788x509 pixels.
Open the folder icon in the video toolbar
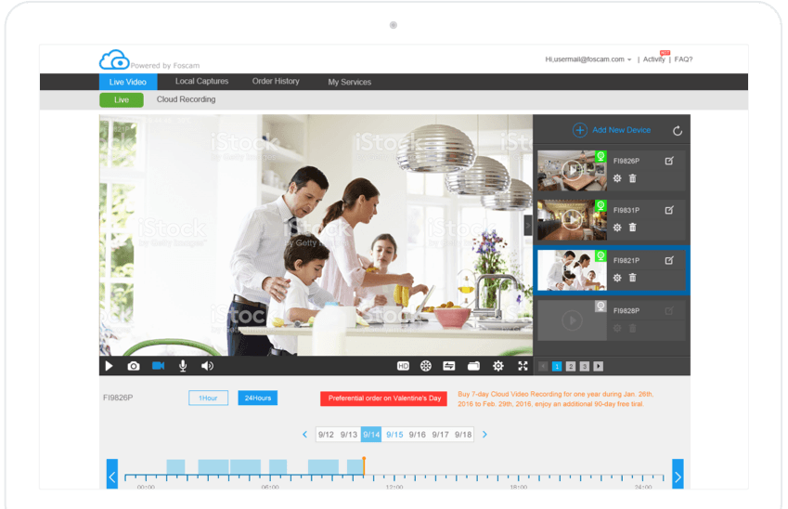(x=473, y=366)
